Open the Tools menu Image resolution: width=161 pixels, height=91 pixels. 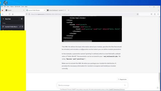click(23, 7)
